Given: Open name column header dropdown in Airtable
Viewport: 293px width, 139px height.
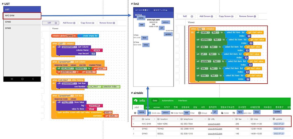Looking at the screenshot, I should (154, 119).
